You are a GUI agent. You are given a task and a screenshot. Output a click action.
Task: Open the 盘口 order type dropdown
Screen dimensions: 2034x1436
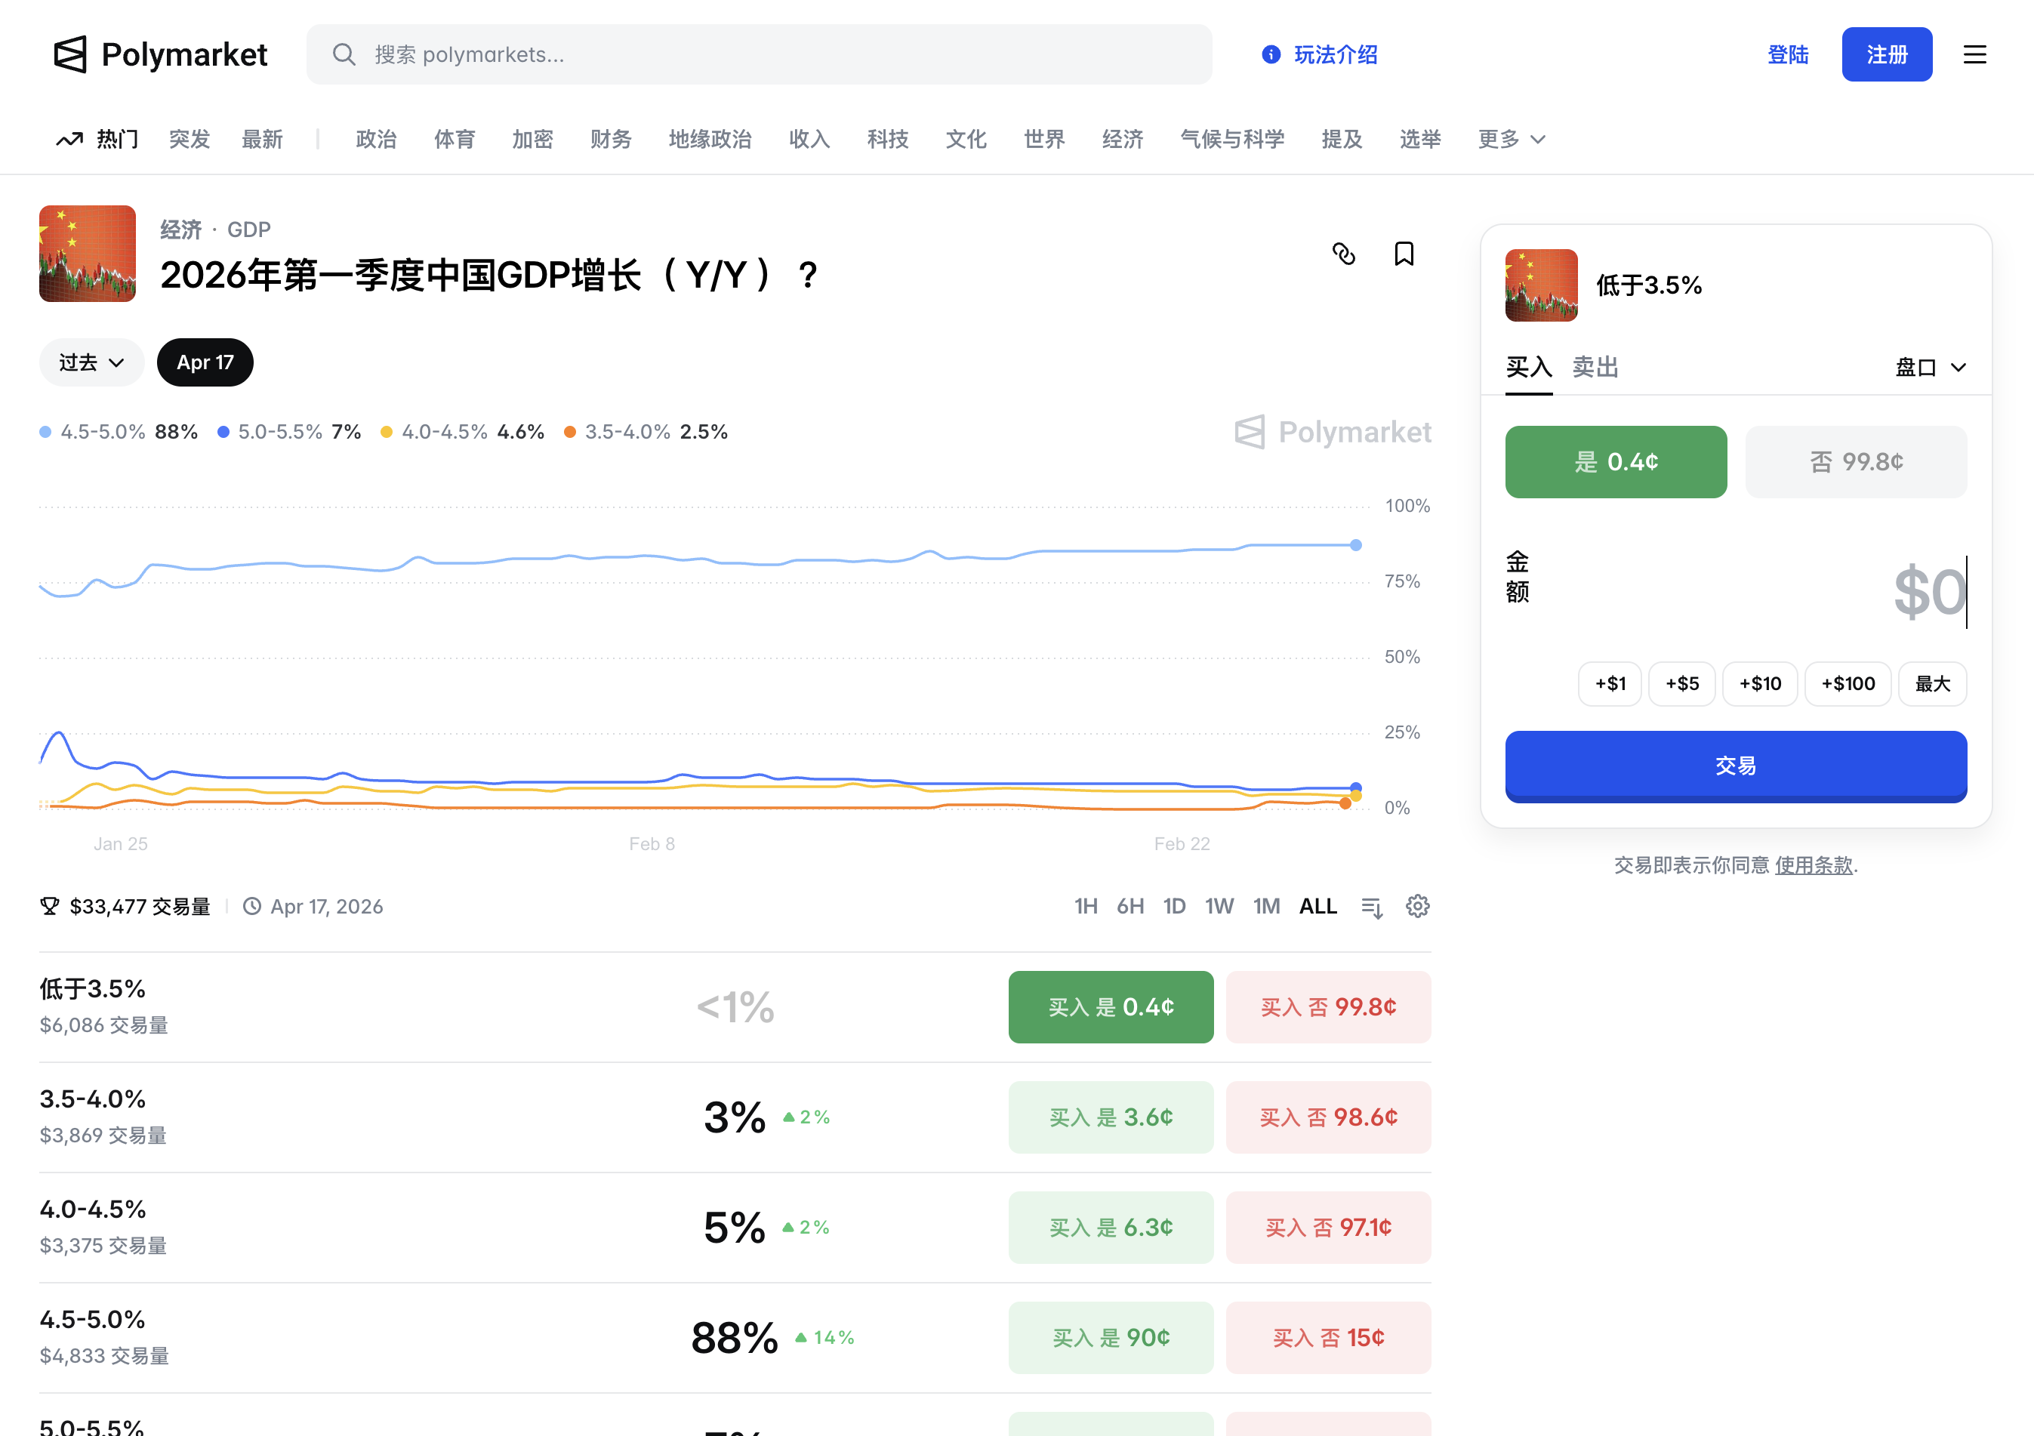(1930, 368)
